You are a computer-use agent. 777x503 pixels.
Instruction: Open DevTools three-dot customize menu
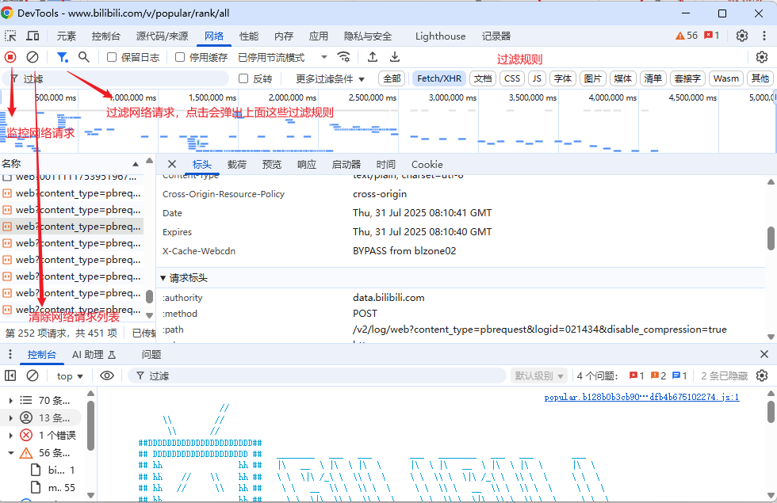[764, 36]
